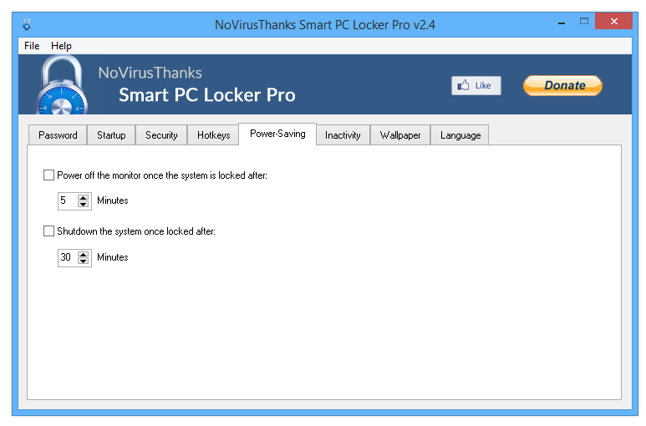Increase shutdown minutes with up arrow
This screenshot has height=426, width=646.
tap(84, 254)
